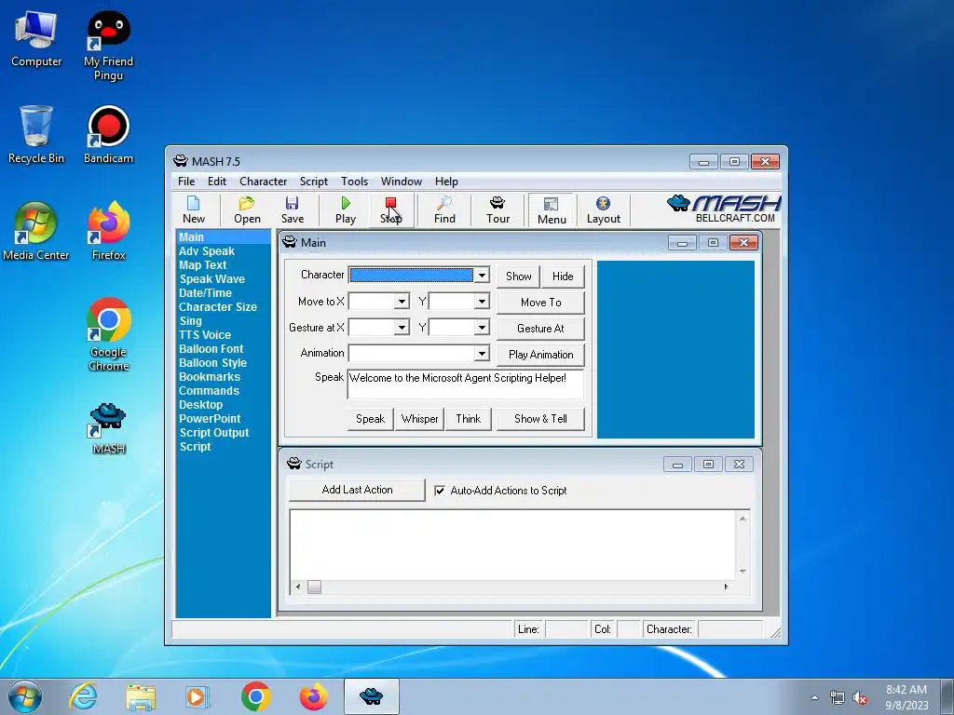Open the File menu
Screen dimensions: 954x715
(x=186, y=182)
